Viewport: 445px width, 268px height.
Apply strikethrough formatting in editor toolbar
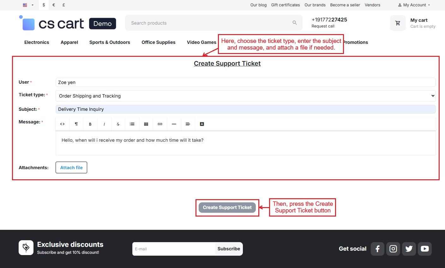118,124
